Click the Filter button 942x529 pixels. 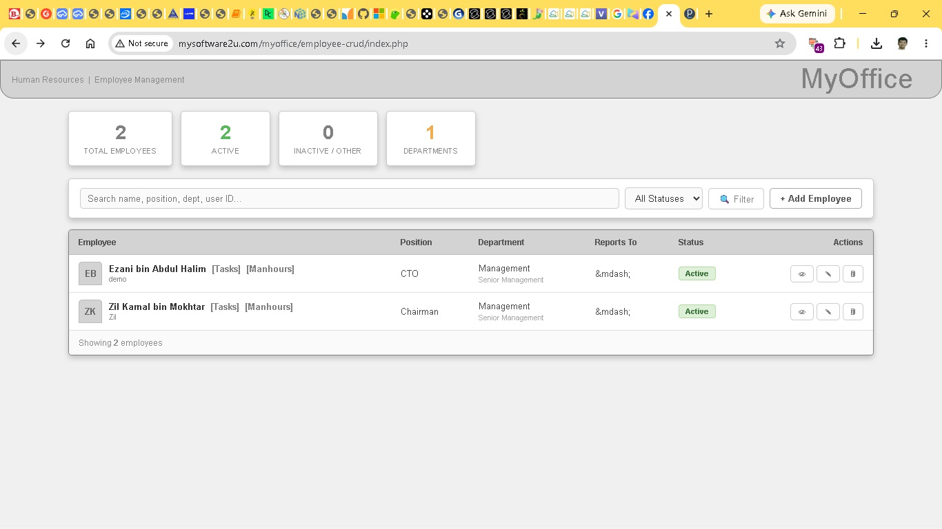736,199
